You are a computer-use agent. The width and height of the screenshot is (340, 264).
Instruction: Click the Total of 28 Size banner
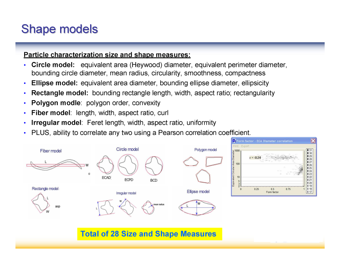click(x=149, y=234)
